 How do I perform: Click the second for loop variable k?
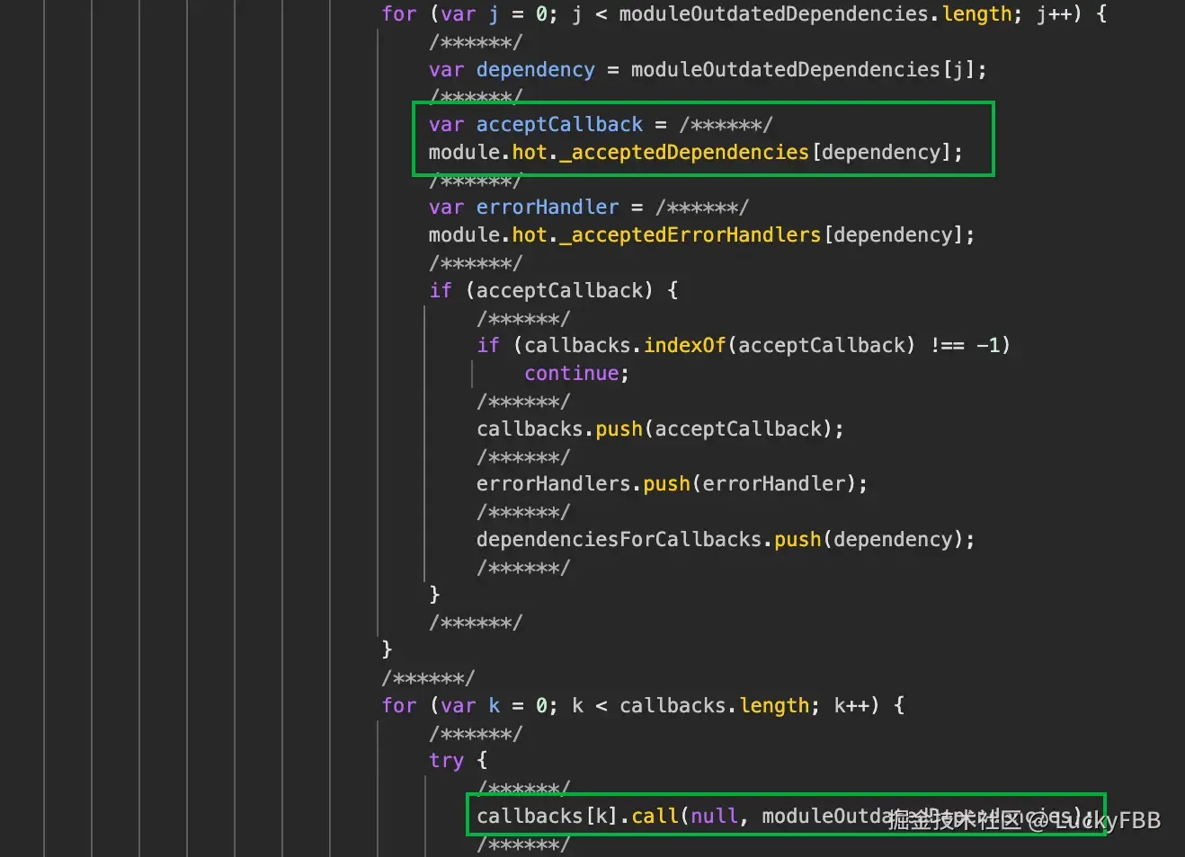click(x=494, y=706)
